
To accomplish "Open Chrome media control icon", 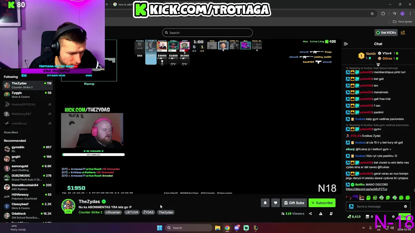I will click(x=395, y=14).
